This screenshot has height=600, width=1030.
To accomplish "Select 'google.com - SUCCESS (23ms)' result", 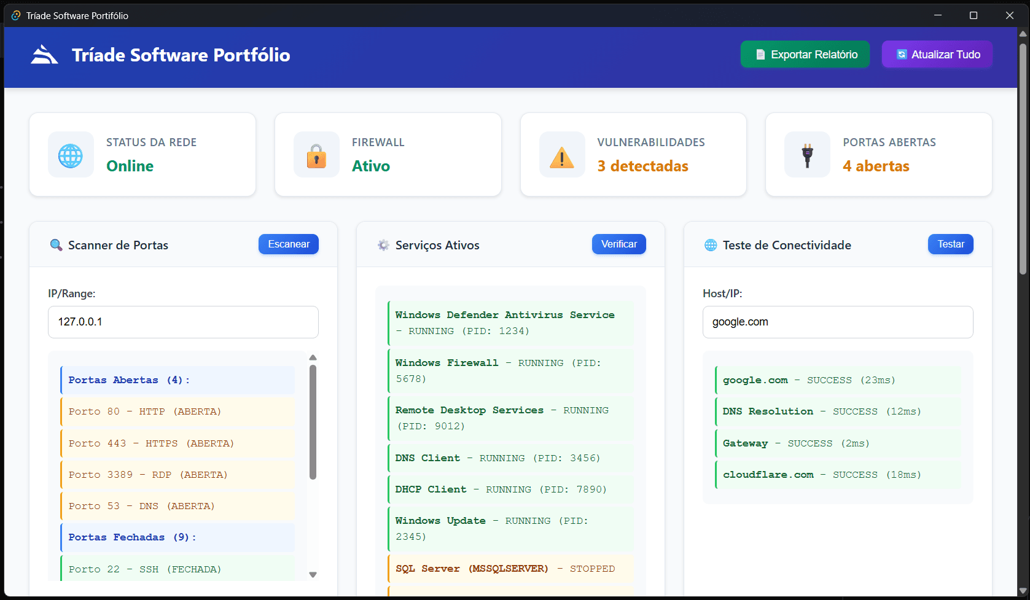I will pyautogui.click(x=838, y=380).
